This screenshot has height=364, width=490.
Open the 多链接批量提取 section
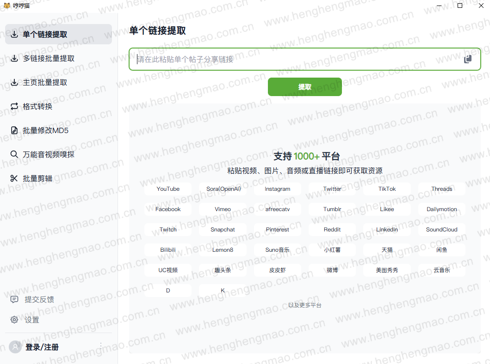coord(49,58)
